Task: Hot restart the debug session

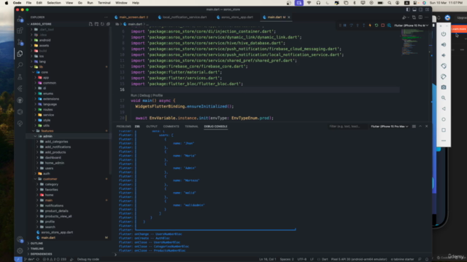Action: click(377, 25)
